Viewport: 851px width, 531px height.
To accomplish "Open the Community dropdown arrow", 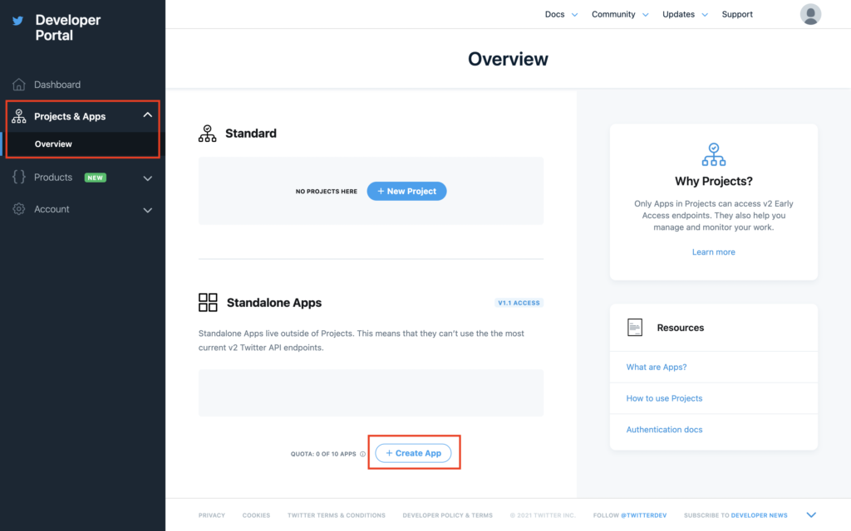I will click(x=645, y=15).
